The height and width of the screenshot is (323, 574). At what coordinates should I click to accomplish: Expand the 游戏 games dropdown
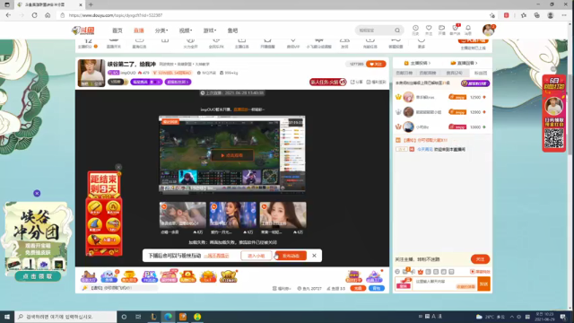point(210,31)
